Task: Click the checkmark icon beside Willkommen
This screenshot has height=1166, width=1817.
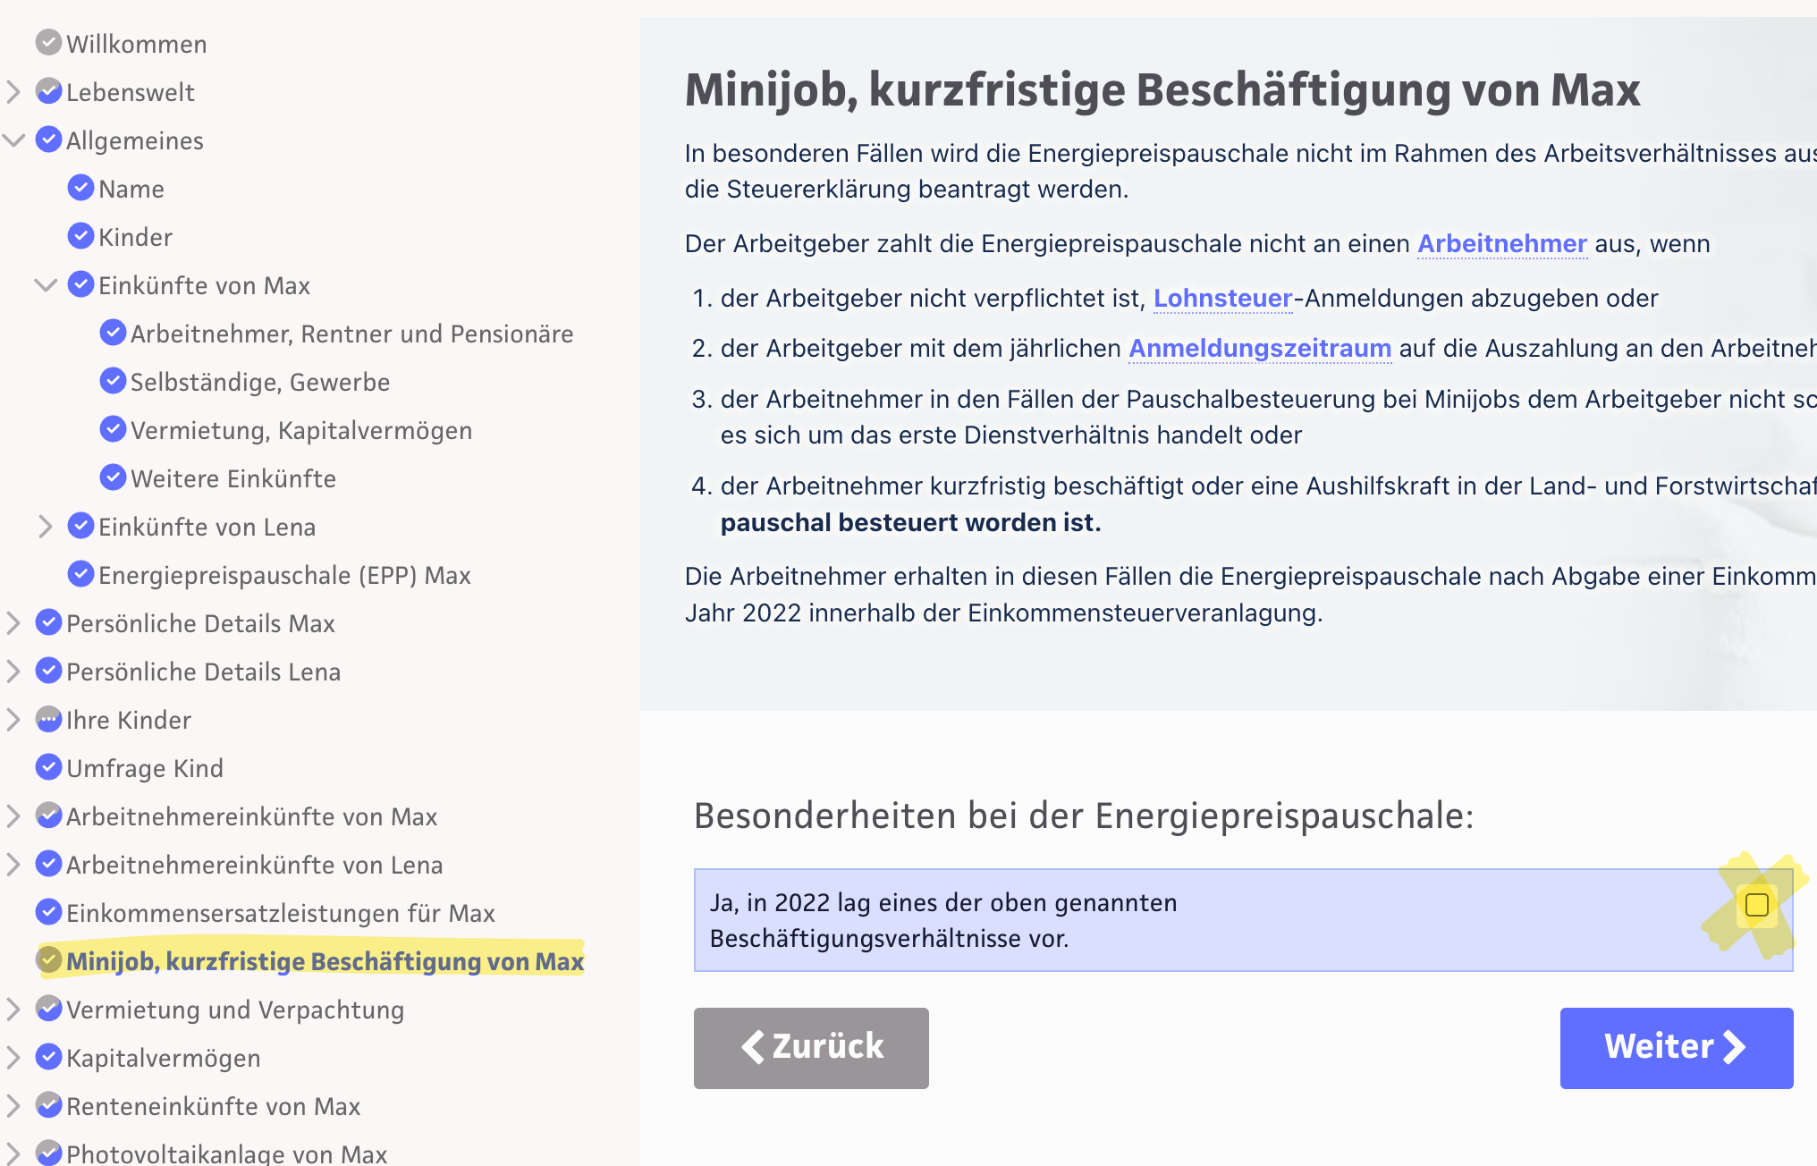Action: 48,43
